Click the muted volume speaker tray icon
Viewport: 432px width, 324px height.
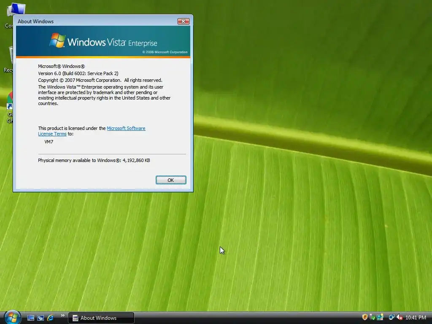[x=400, y=317]
